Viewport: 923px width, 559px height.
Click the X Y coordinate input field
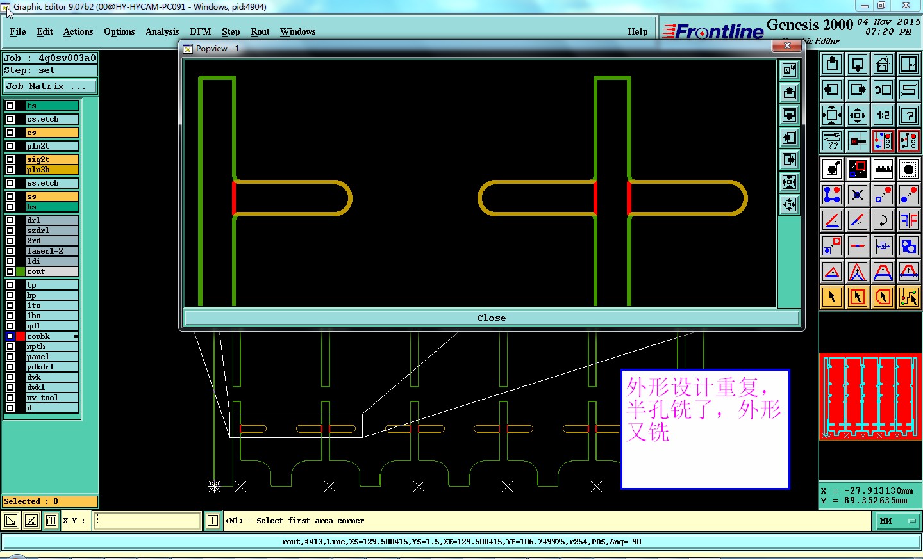[147, 521]
